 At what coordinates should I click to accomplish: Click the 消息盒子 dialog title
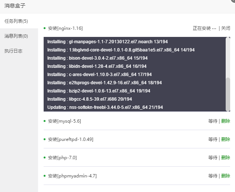15,6
